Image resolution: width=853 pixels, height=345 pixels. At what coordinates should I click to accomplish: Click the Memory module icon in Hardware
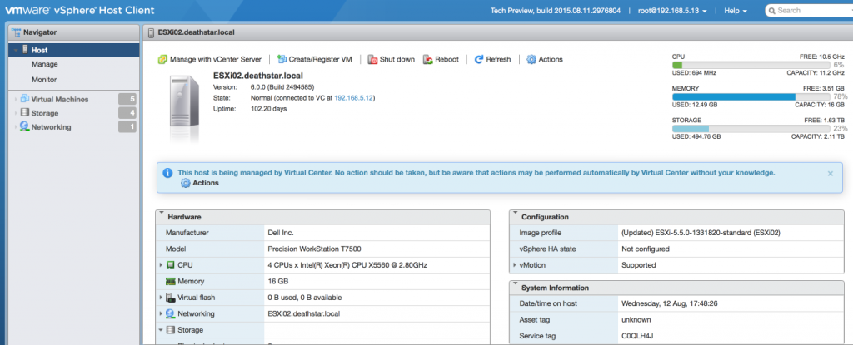point(170,282)
